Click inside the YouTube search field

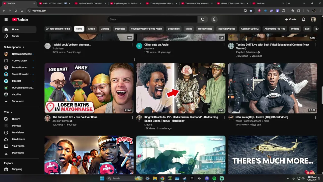click(x=153, y=19)
